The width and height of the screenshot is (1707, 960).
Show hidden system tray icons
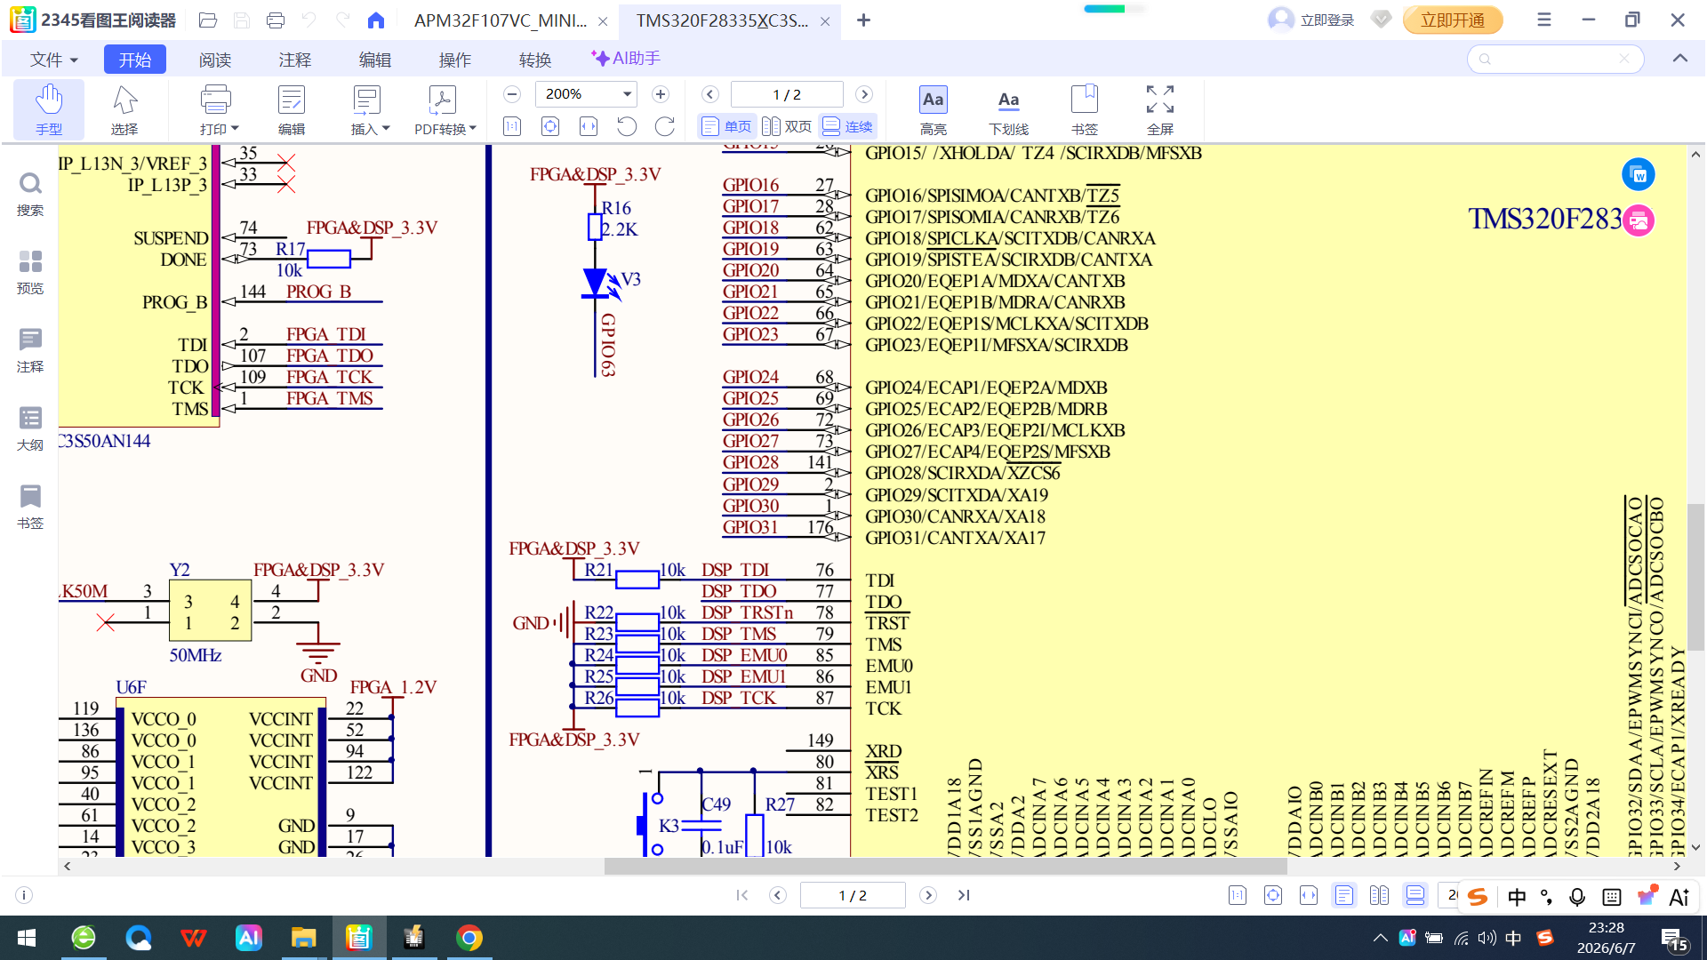pos(1380,938)
